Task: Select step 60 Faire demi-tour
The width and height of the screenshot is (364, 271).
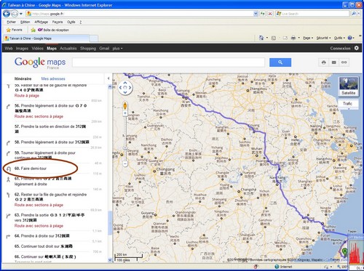Action: pos(31,169)
